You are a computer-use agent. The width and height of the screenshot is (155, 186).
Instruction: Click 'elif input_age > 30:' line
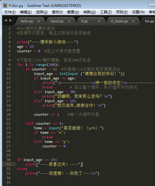pyautogui.click(x=55, y=92)
